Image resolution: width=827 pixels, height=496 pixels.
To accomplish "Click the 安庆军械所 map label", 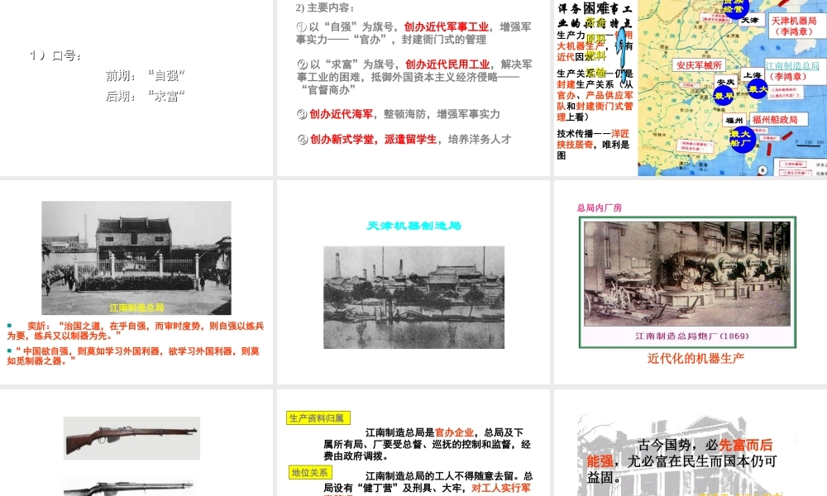I will pyautogui.click(x=698, y=65).
